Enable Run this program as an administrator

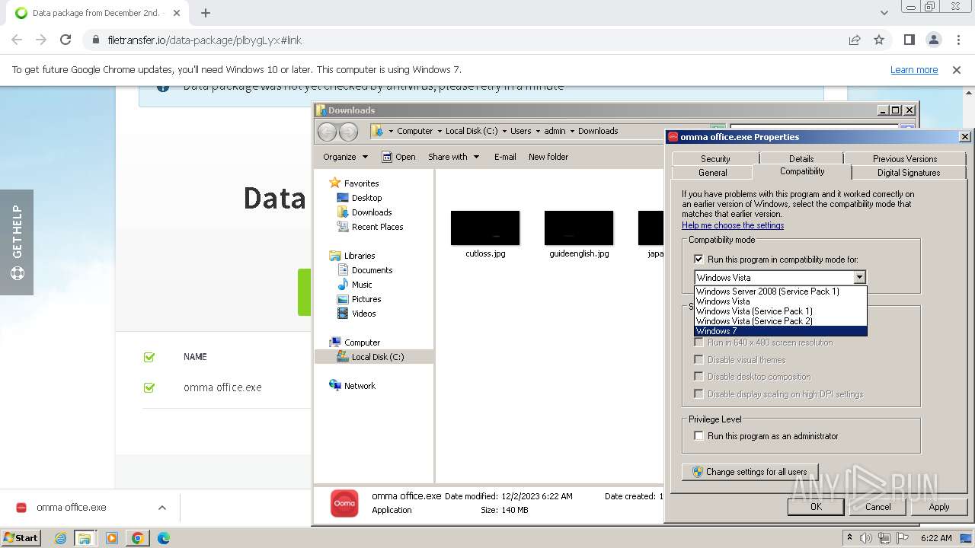[x=698, y=436]
